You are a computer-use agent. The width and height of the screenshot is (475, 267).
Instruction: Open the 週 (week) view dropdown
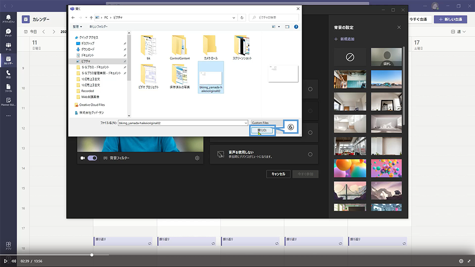[458, 31]
